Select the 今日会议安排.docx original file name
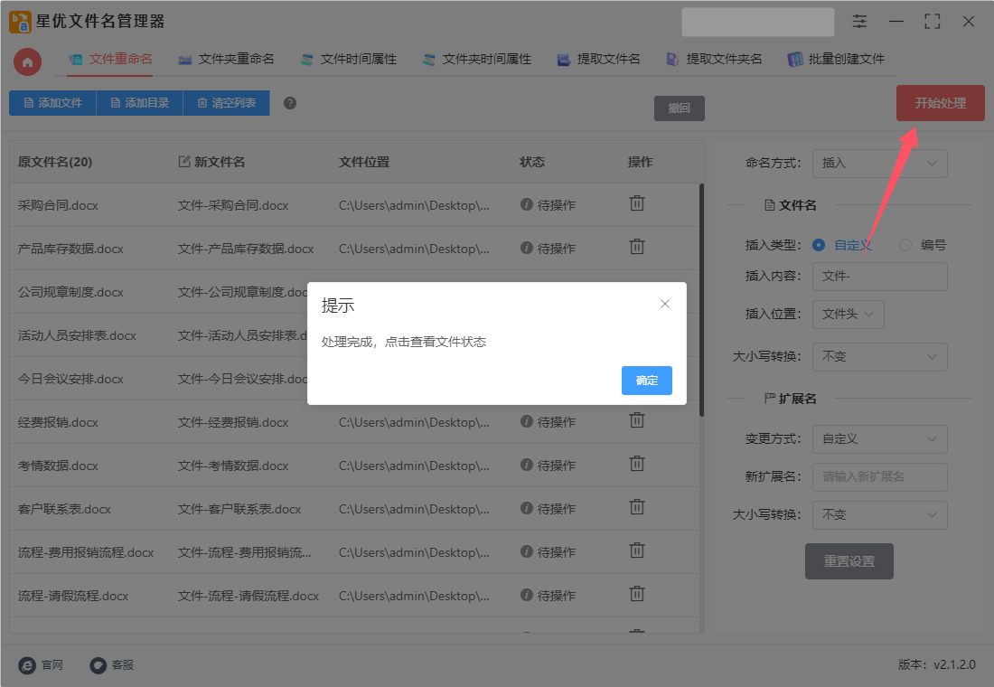994x687 pixels. [70, 380]
